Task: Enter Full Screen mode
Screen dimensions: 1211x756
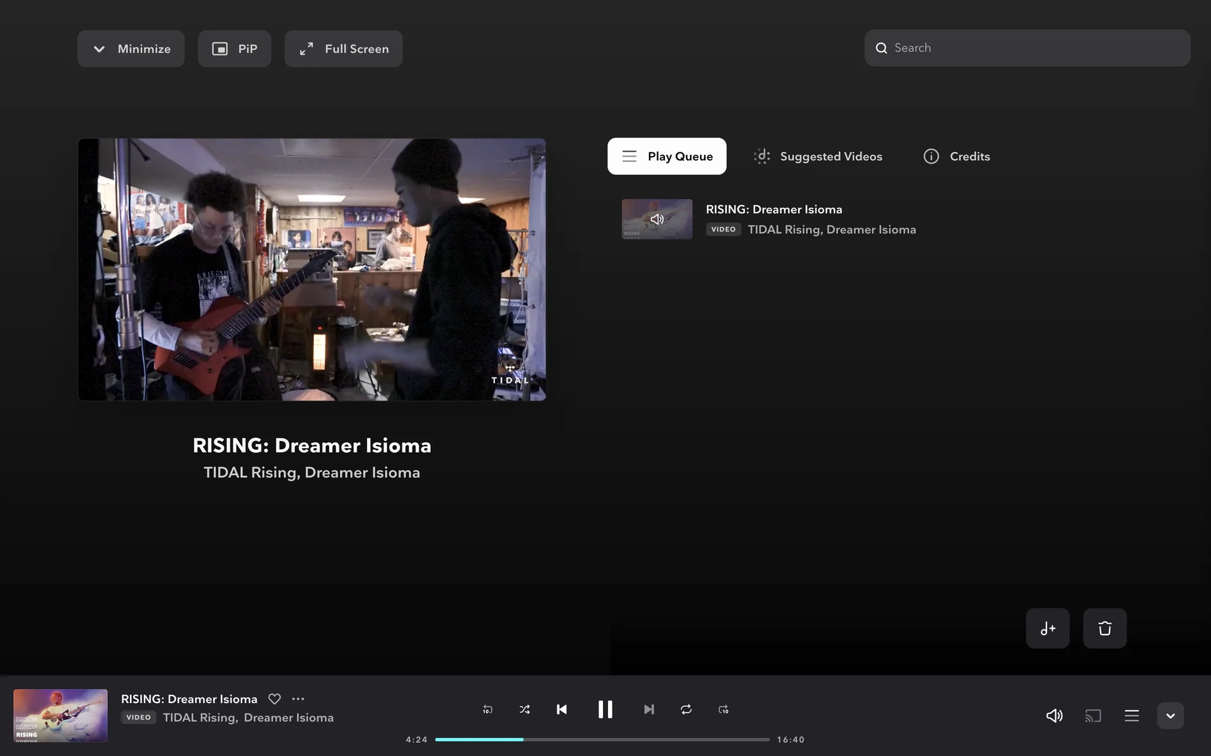Action: [344, 49]
